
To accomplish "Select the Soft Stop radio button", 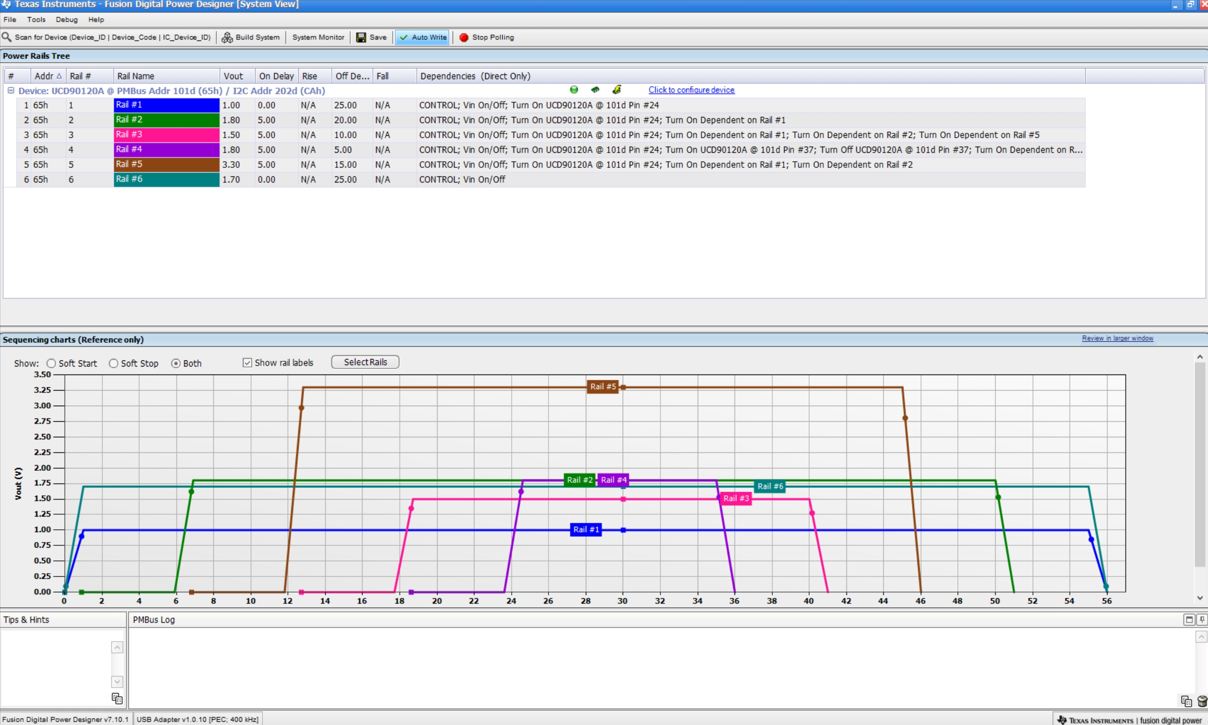I will click(113, 364).
